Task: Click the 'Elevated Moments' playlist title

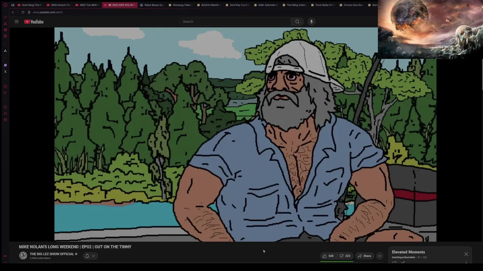Action: (x=408, y=252)
